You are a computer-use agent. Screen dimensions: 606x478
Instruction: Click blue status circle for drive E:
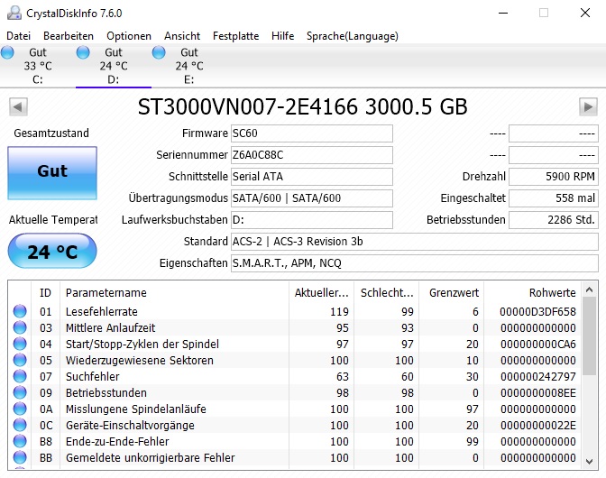[x=159, y=52]
